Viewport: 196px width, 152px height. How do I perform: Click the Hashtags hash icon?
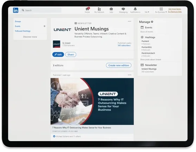point(142,37)
